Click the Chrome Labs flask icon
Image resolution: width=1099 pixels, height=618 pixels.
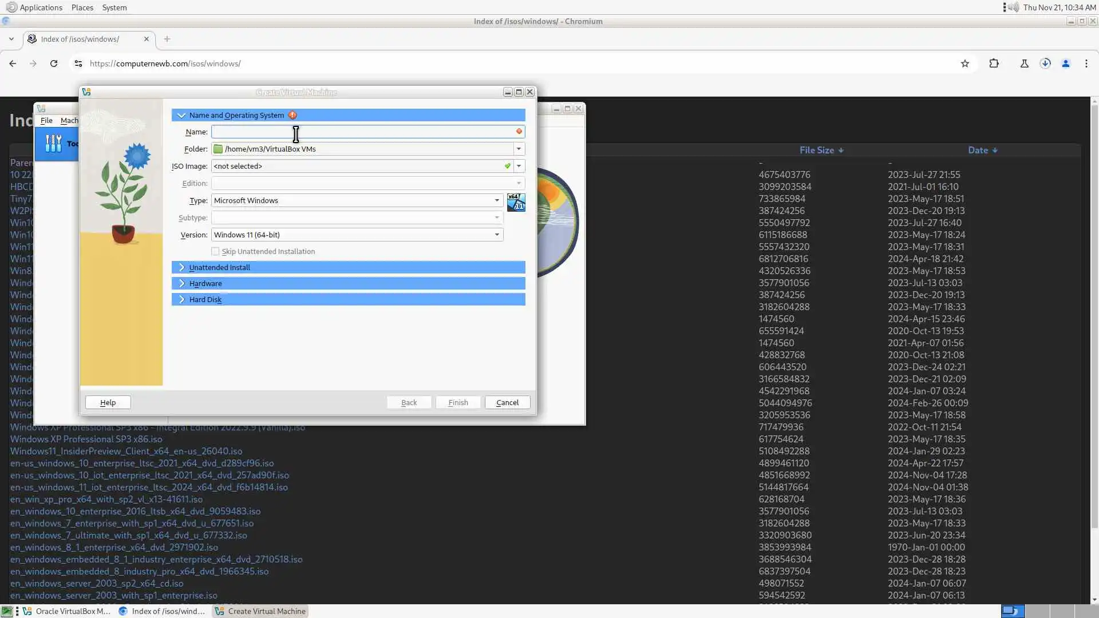tap(1025, 64)
